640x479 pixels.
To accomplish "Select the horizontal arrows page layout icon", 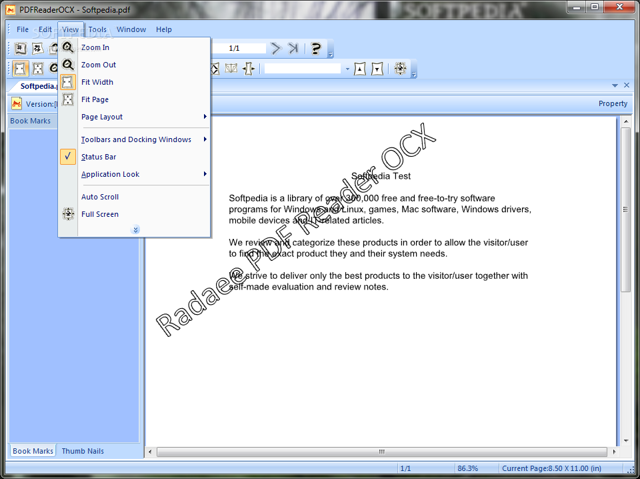I will (x=248, y=69).
